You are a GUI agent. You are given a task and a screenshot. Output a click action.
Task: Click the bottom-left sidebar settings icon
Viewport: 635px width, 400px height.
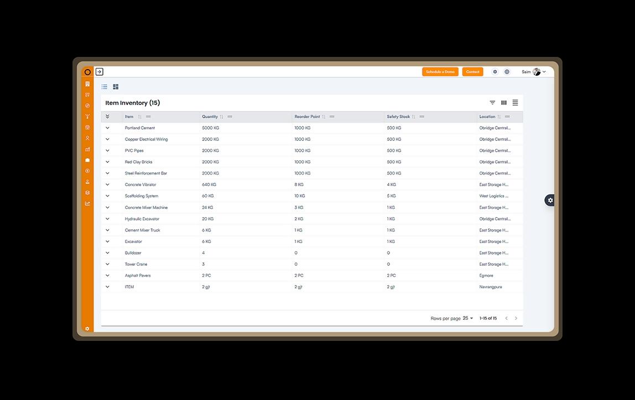(87, 328)
